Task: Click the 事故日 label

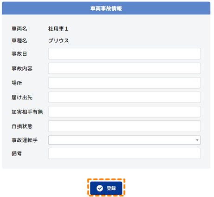Action: tap(19, 54)
